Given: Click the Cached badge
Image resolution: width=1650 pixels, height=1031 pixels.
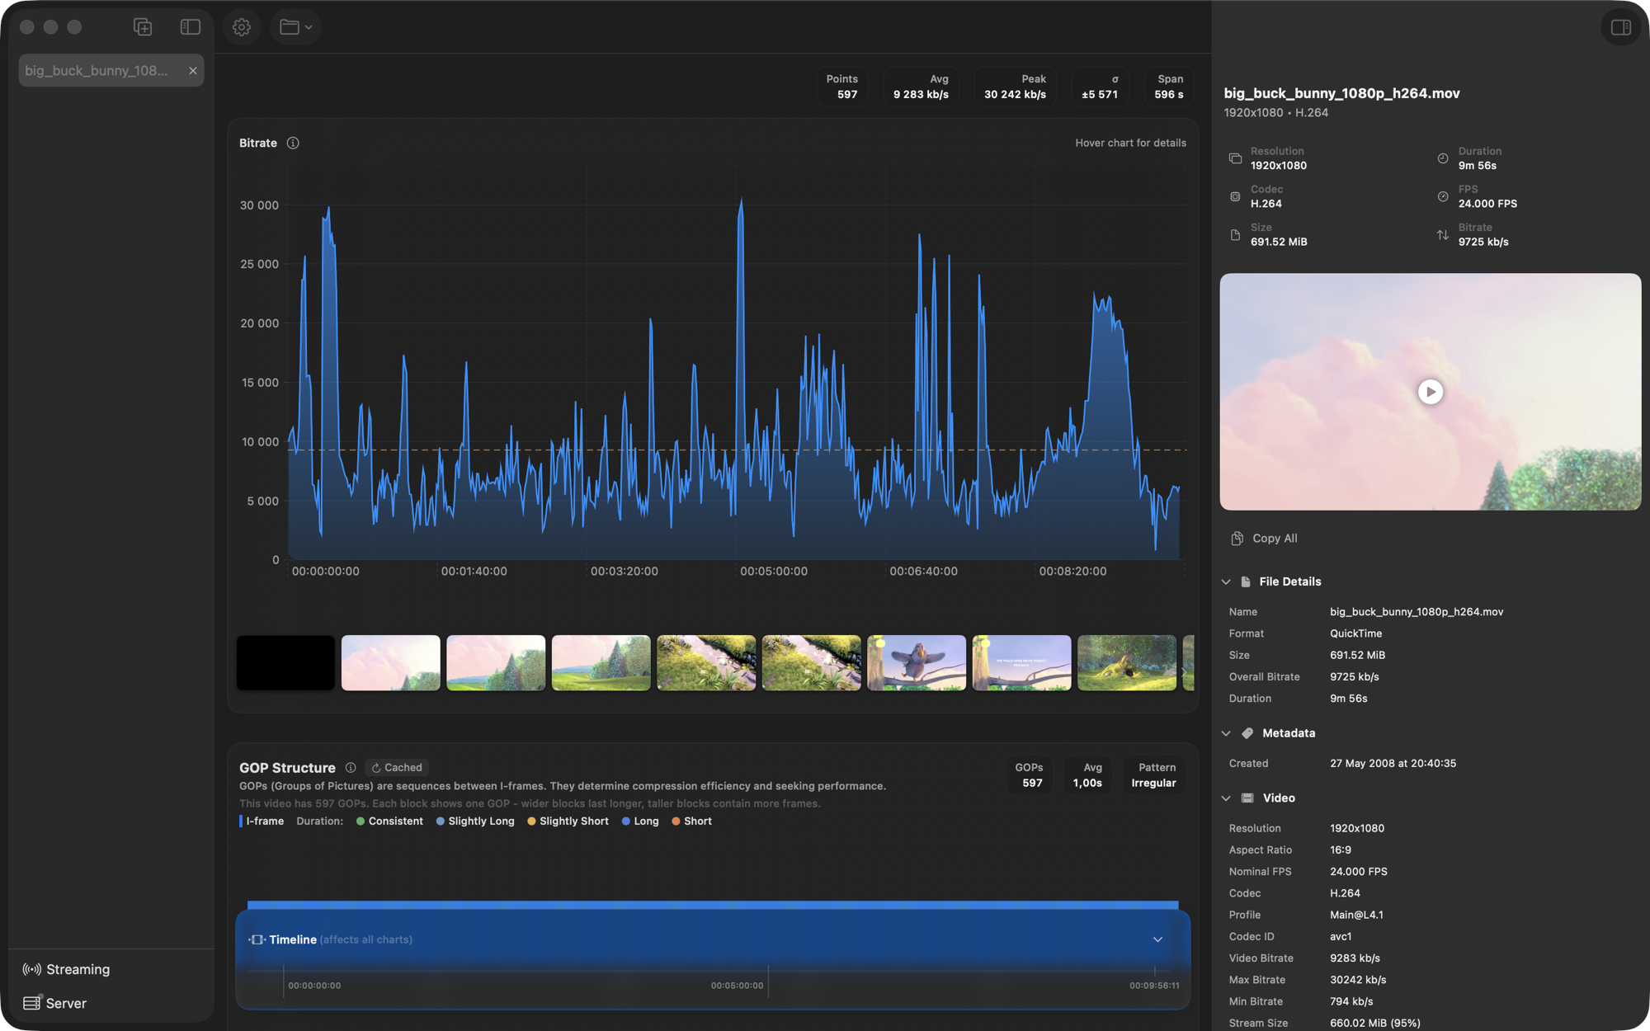Looking at the screenshot, I should [x=397, y=767].
